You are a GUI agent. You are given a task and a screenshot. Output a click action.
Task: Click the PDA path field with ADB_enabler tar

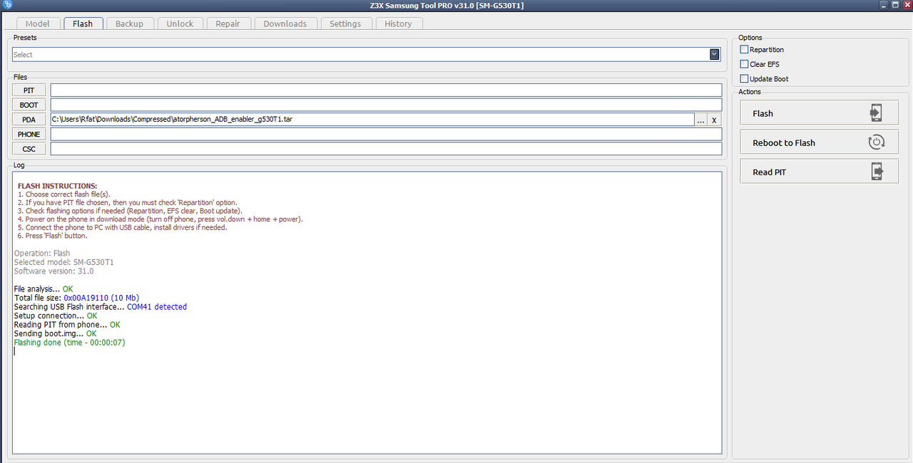(x=372, y=120)
